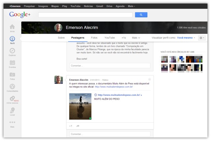The image size is (211, 141).
Task: Open +Emerson in the top bar
Action: [15, 6]
